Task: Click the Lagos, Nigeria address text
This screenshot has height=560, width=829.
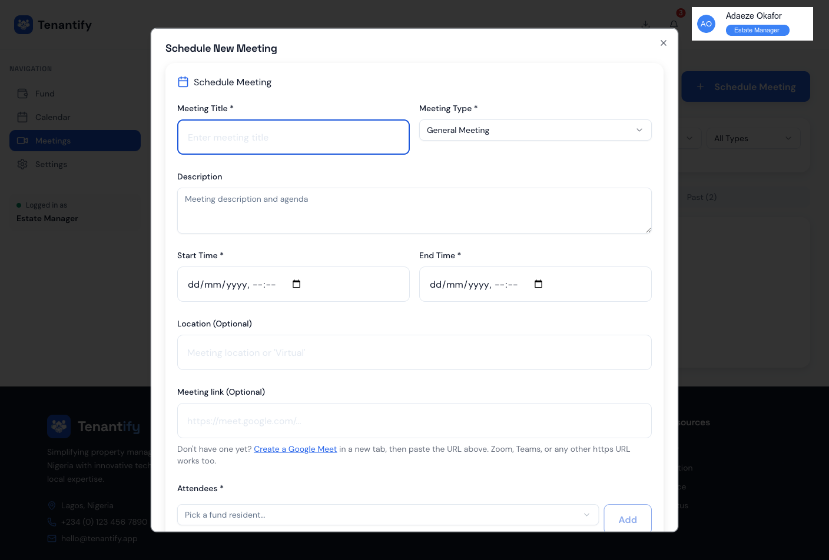Action: pyautogui.click(x=87, y=505)
